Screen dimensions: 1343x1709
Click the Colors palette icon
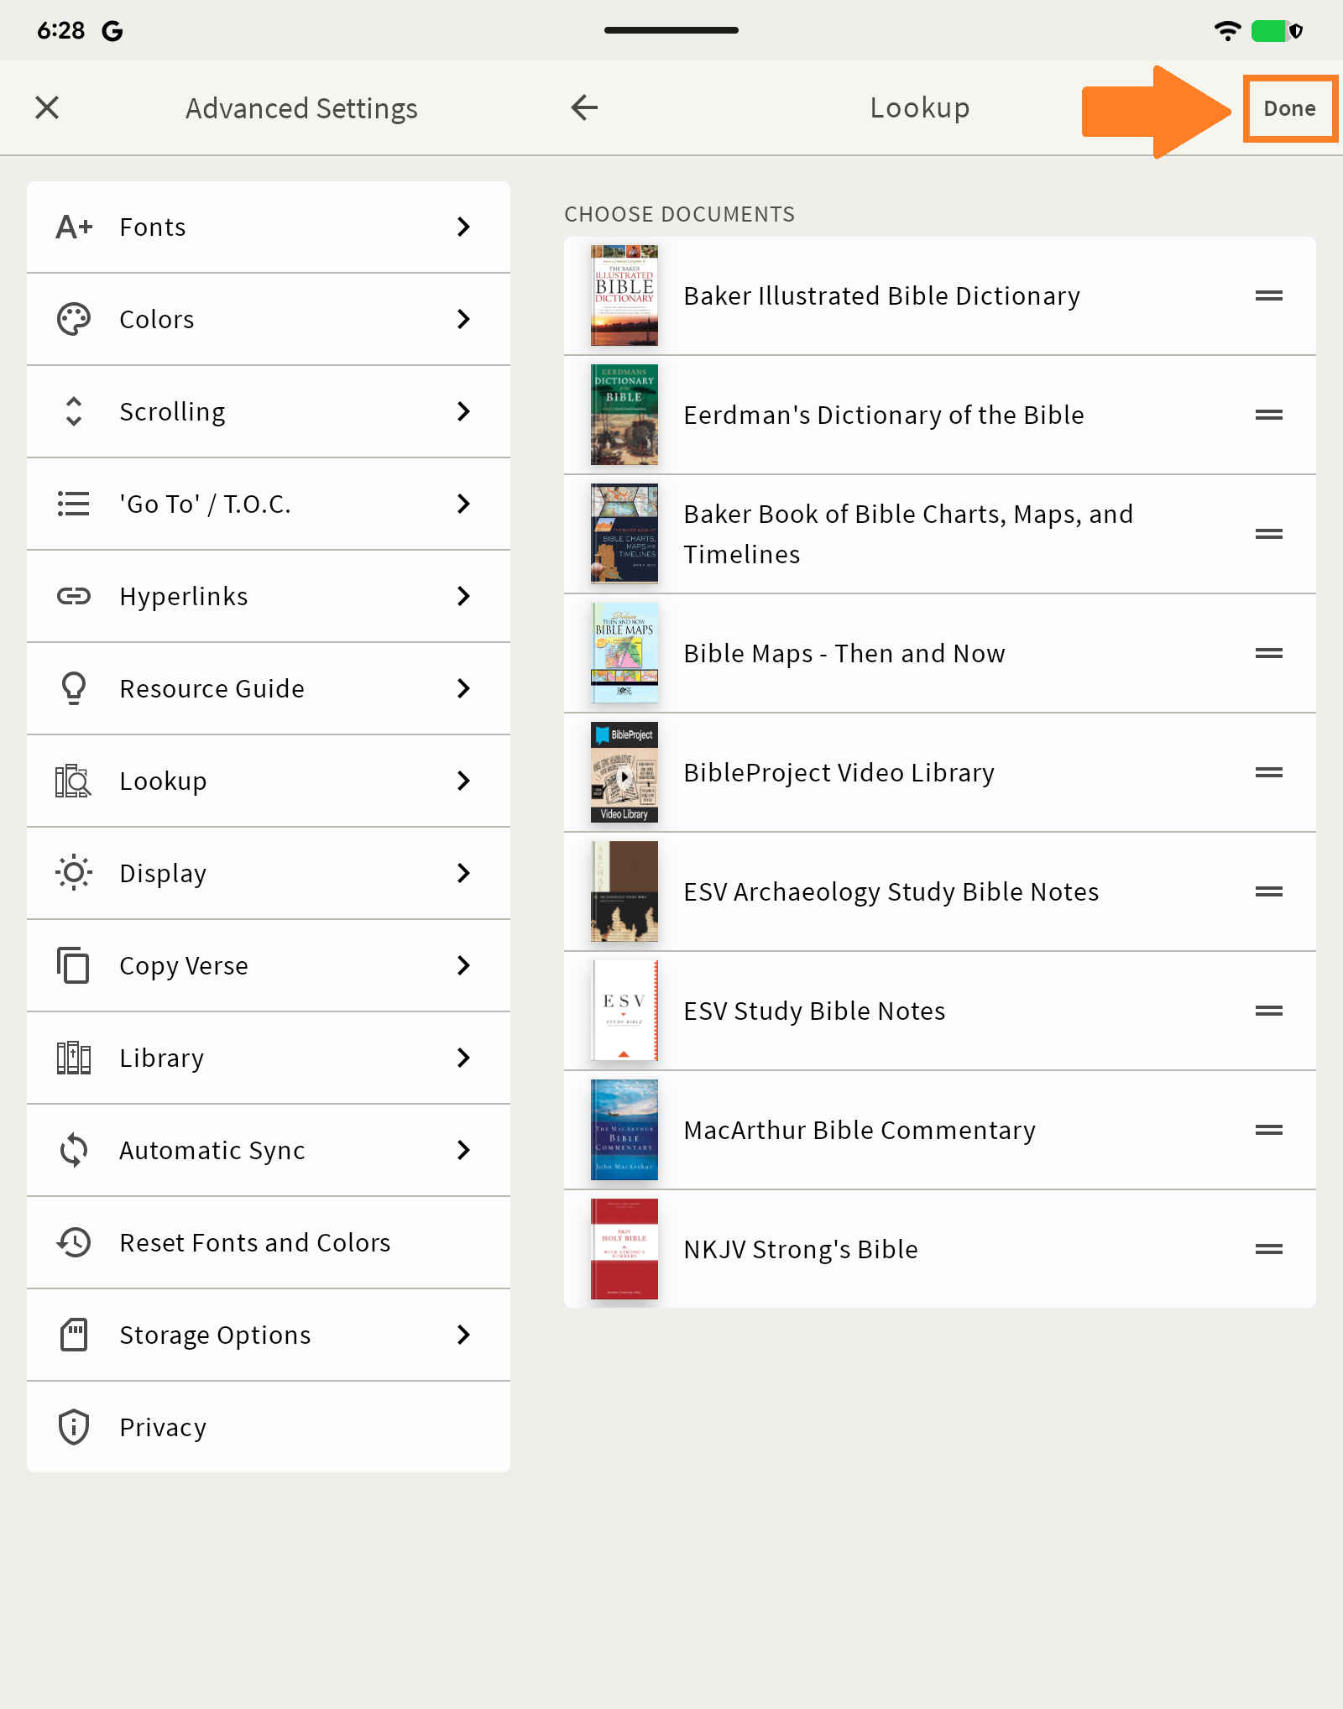pyautogui.click(x=74, y=319)
